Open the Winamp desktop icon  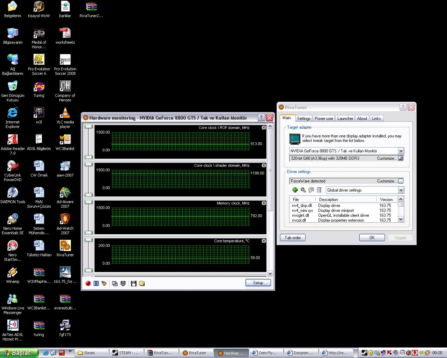(13, 274)
